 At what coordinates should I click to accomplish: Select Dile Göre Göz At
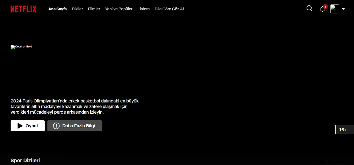169,9
